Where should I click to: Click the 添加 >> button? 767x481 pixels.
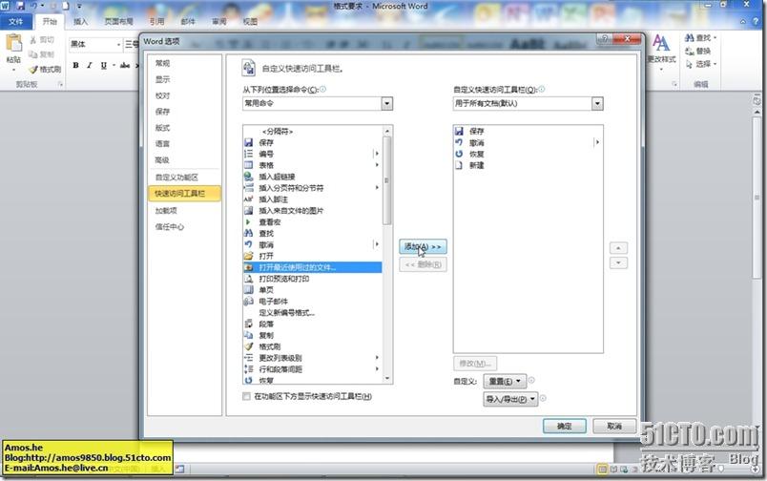pos(423,246)
